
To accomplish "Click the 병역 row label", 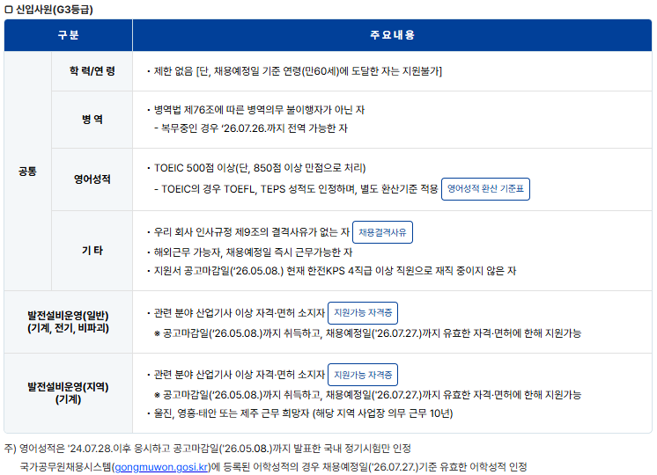I will coord(92,119).
